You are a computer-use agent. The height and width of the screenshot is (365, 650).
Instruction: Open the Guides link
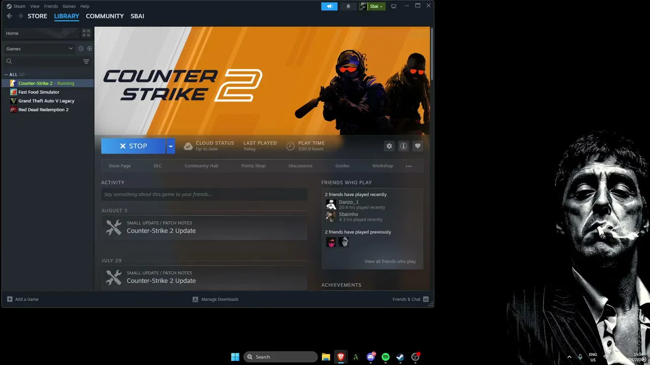click(342, 166)
